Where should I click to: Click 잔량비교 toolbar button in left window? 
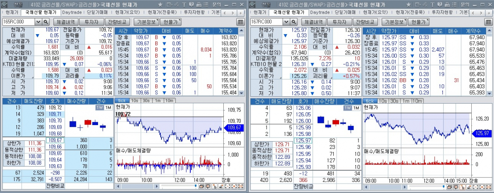(117, 22)
